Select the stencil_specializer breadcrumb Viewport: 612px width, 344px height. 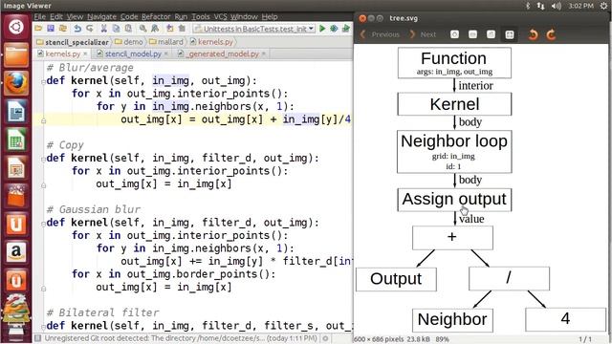tap(73, 42)
